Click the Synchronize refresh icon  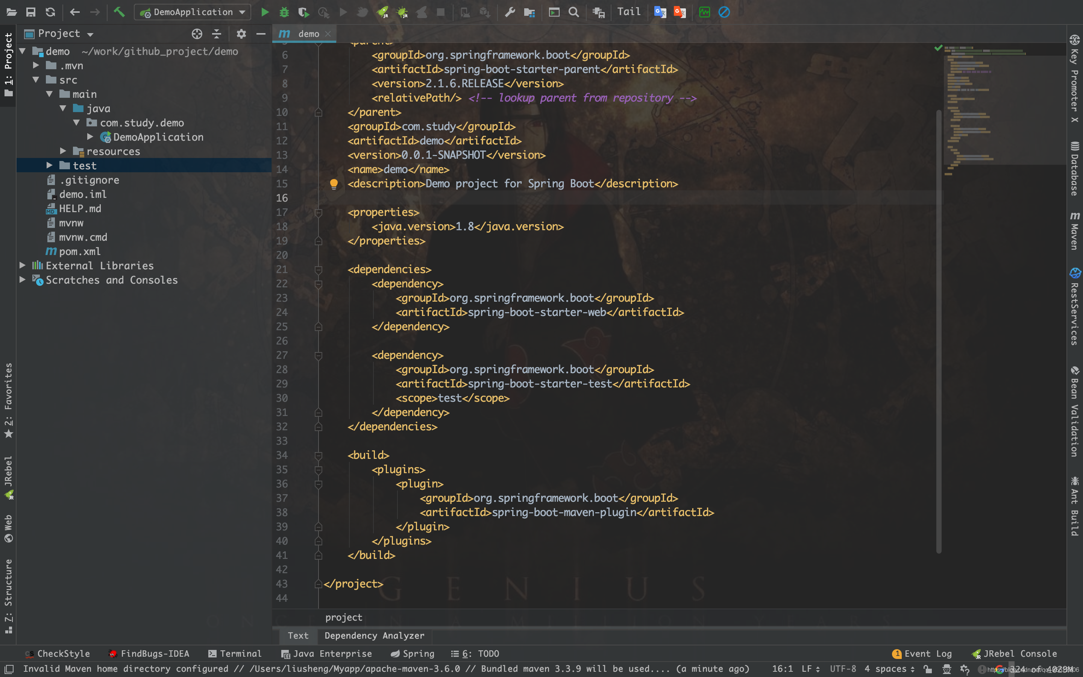[x=50, y=12]
